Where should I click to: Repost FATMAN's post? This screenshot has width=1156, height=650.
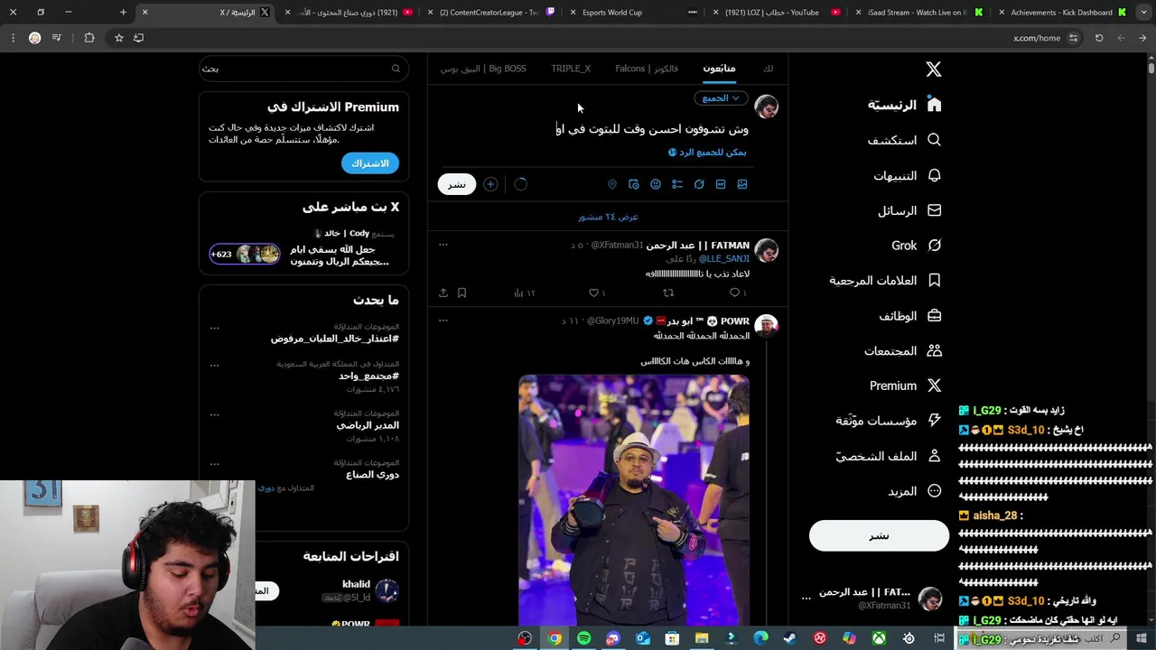click(x=668, y=292)
